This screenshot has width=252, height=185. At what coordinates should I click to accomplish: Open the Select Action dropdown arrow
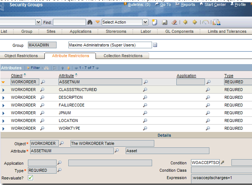[145, 22]
